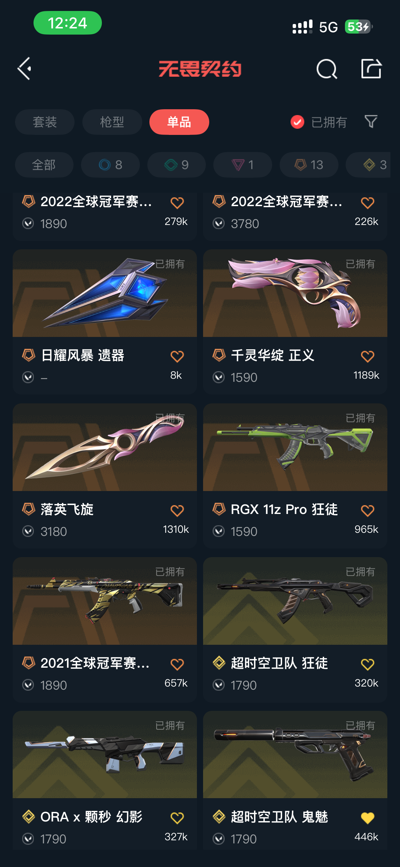This screenshot has width=400, height=867.
Task: Favorite 千灵华绽 正义 with heart icon
Action: point(368,356)
